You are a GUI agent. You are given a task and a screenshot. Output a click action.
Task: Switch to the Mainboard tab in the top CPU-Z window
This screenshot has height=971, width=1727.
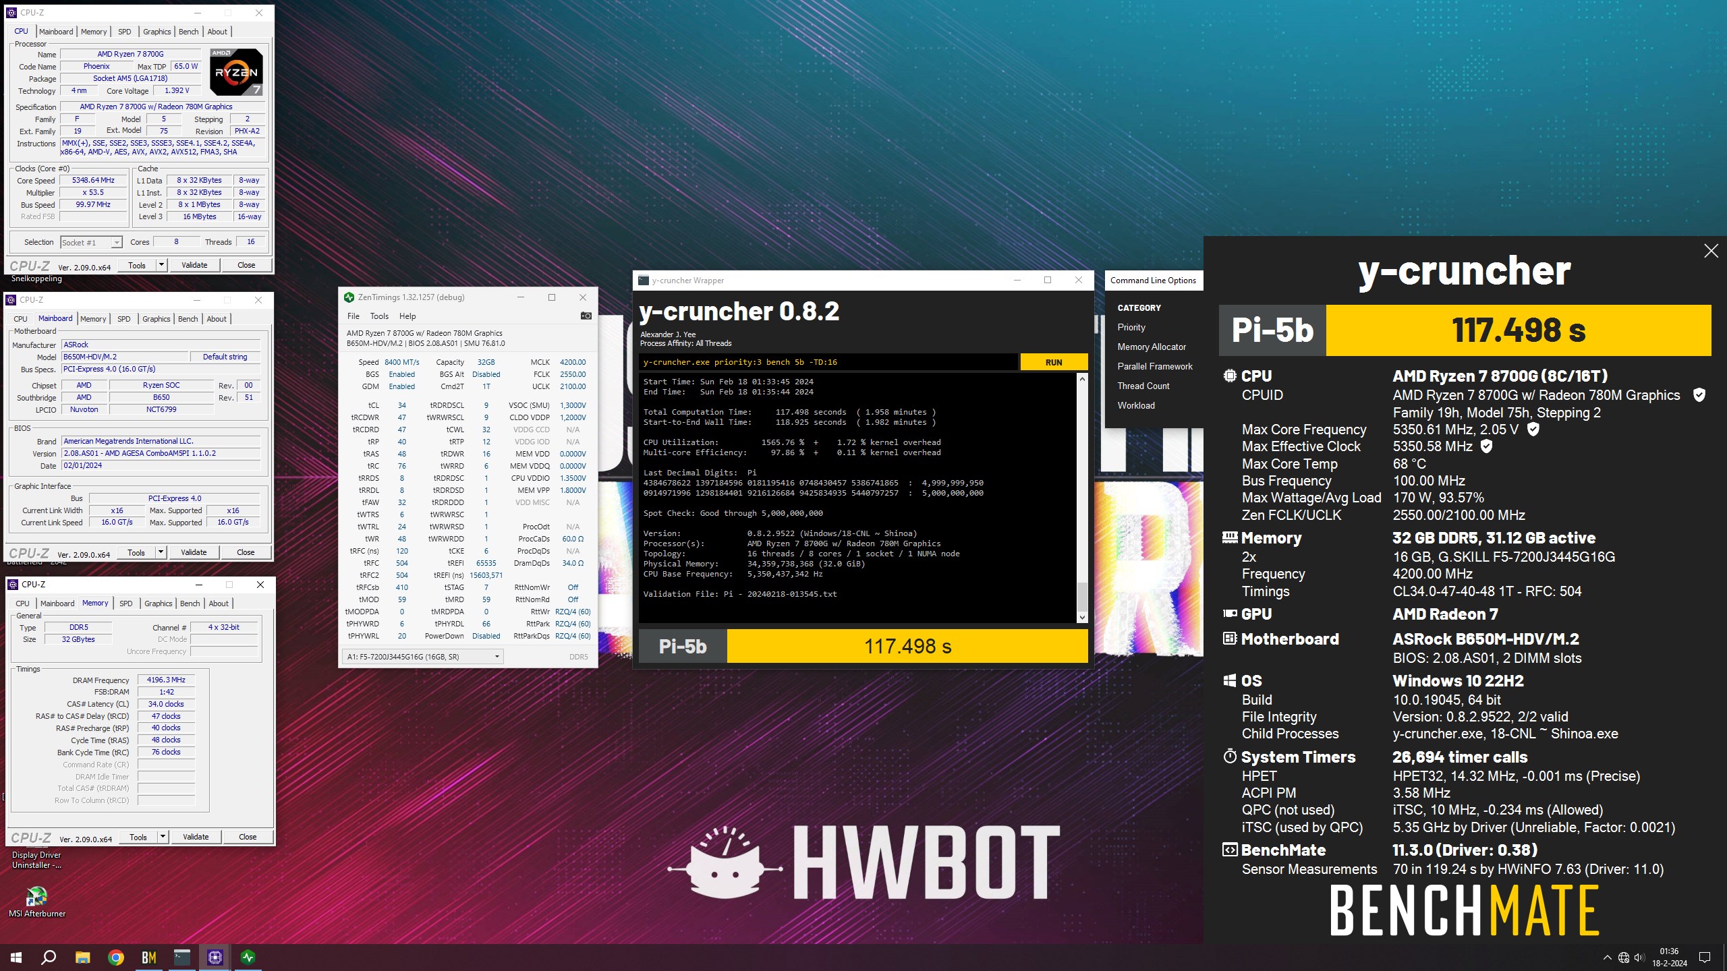[x=56, y=32]
